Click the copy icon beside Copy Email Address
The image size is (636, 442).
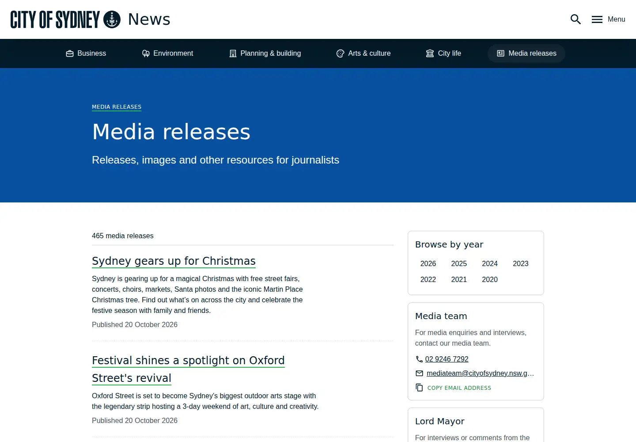point(419,388)
